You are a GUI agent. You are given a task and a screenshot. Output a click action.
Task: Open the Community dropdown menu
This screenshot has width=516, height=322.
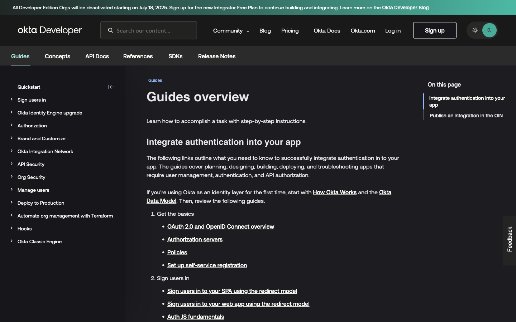(x=231, y=31)
